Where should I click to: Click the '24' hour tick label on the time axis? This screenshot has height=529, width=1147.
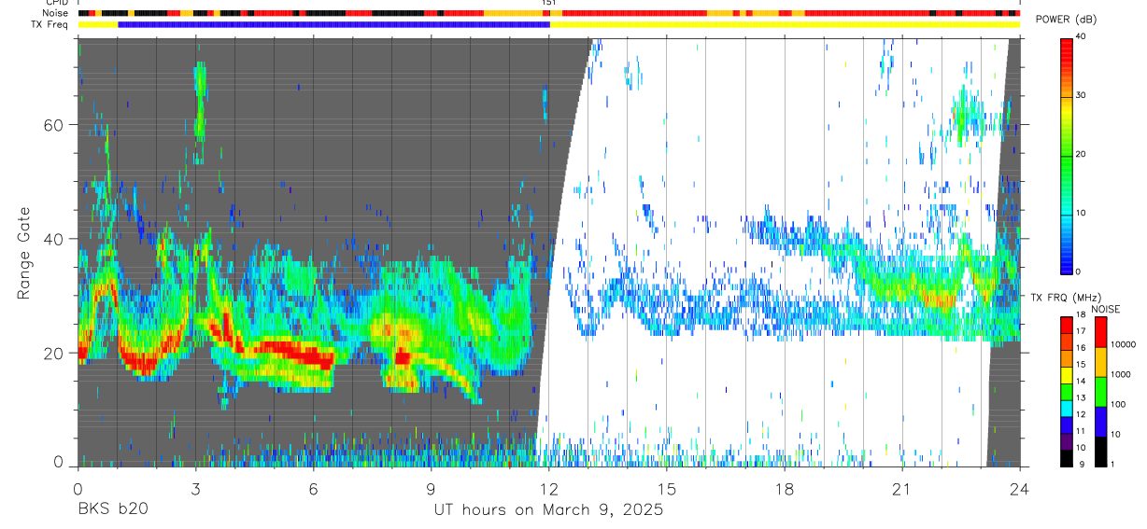point(1019,488)
